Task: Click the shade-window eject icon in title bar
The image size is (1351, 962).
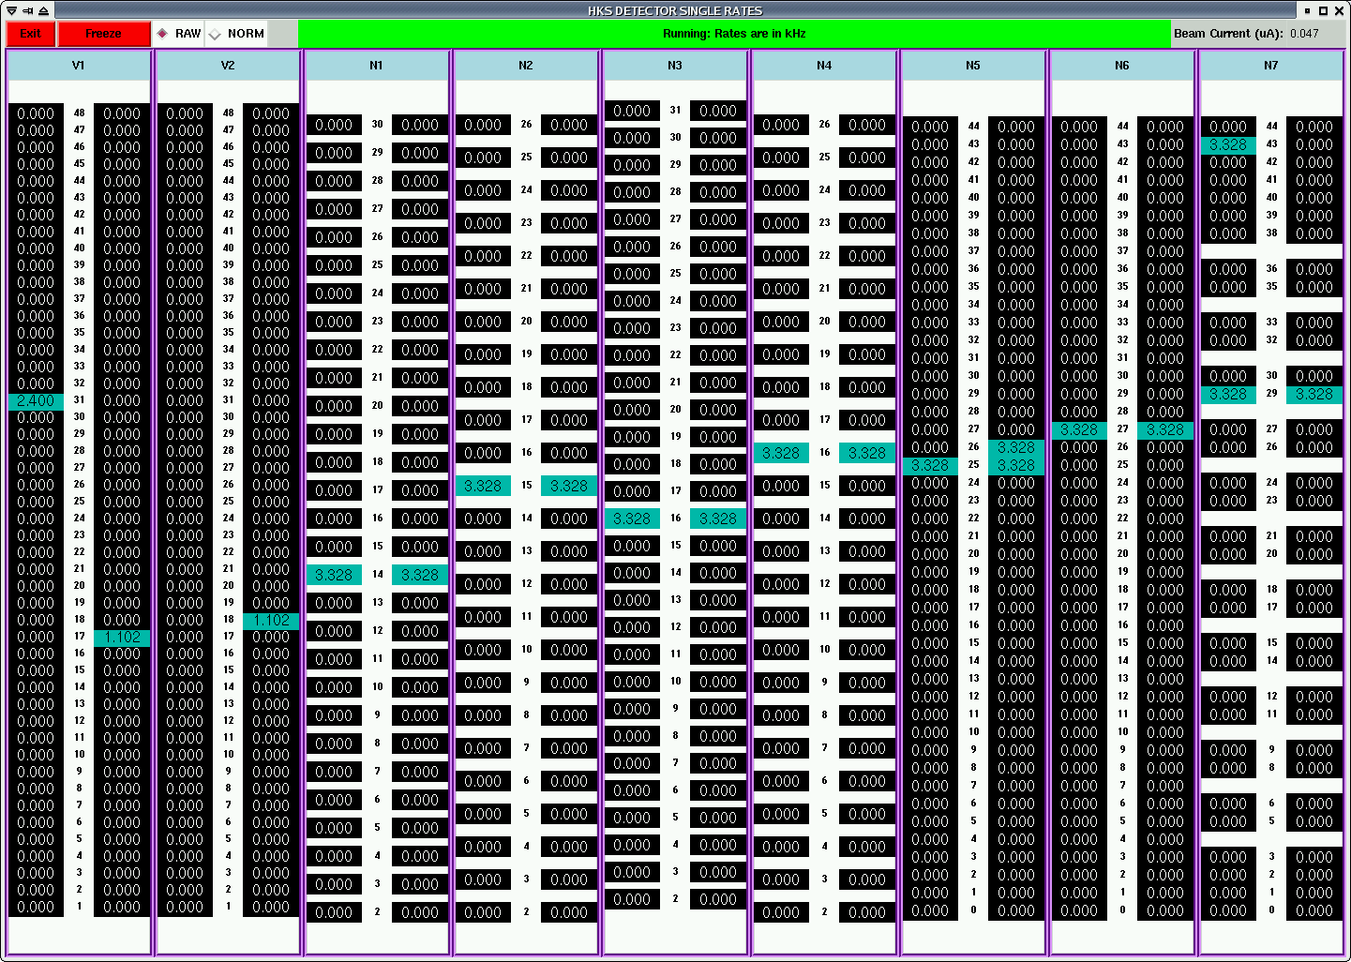Action: (43, 10)
